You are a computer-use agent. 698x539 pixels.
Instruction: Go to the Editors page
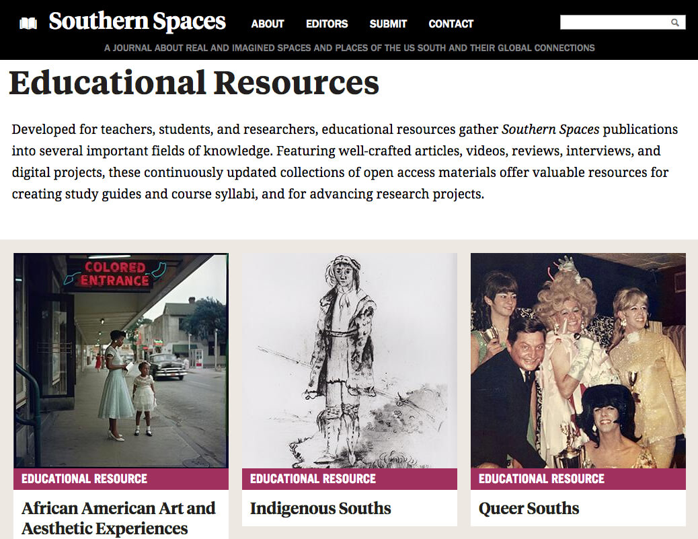327,24
